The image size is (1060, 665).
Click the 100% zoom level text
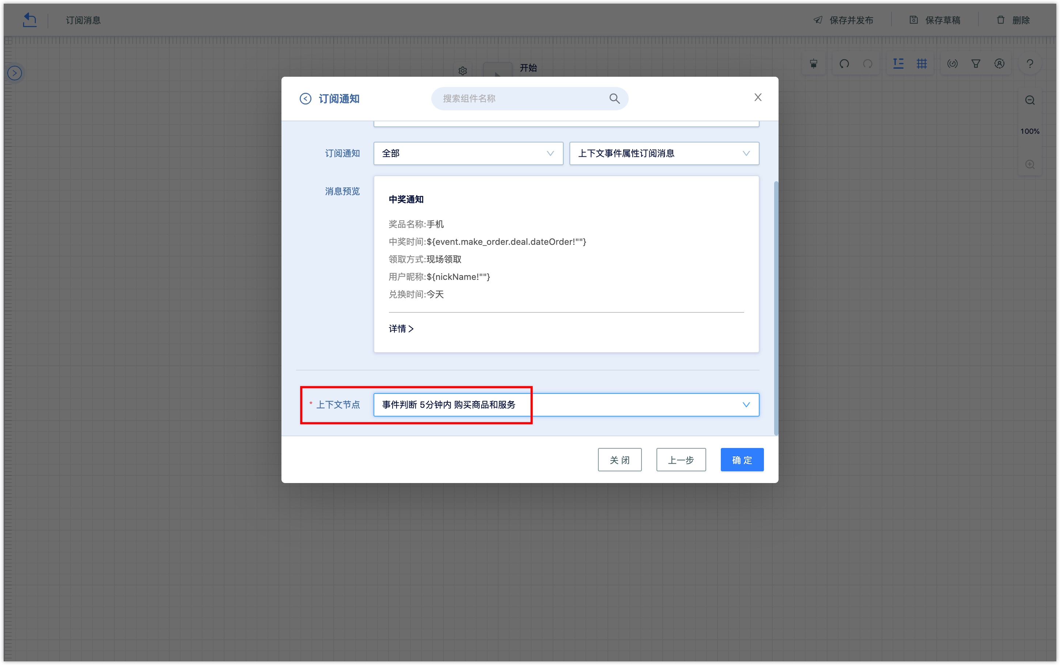click(x=1030, y=132)
